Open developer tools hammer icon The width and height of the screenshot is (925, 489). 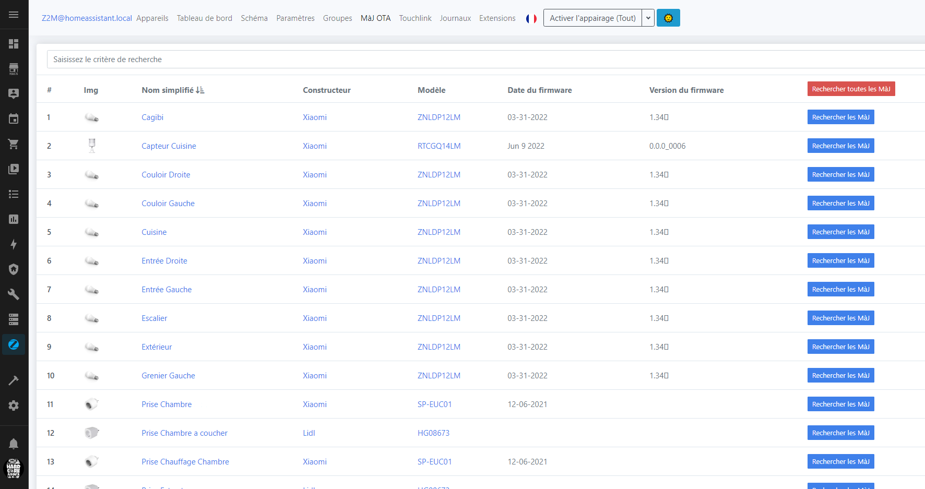tap(14, 380)
